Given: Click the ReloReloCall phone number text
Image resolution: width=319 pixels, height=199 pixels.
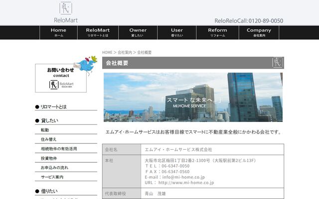Looking at the screenshot, I should point(249,21).
